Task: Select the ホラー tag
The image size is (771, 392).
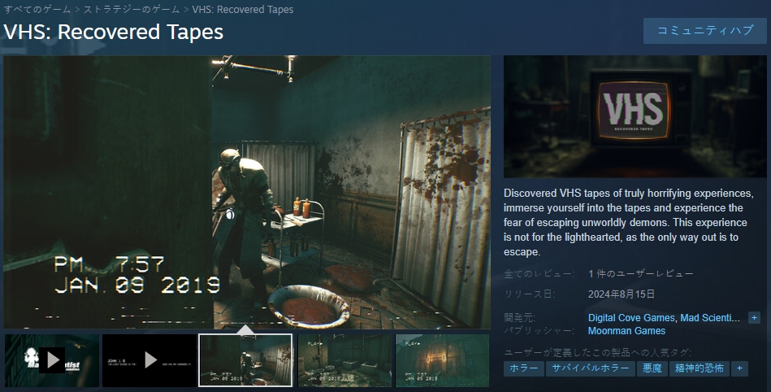Action: tap(524, 368)
